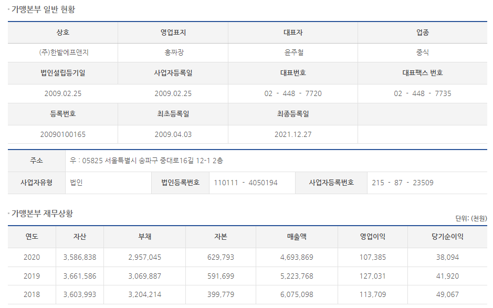This screenshot has height=308, width=493.
Task: Select the address 서울특별시 송파구 중대로16길 12-1 2층
Action: (x=164, y=161)
